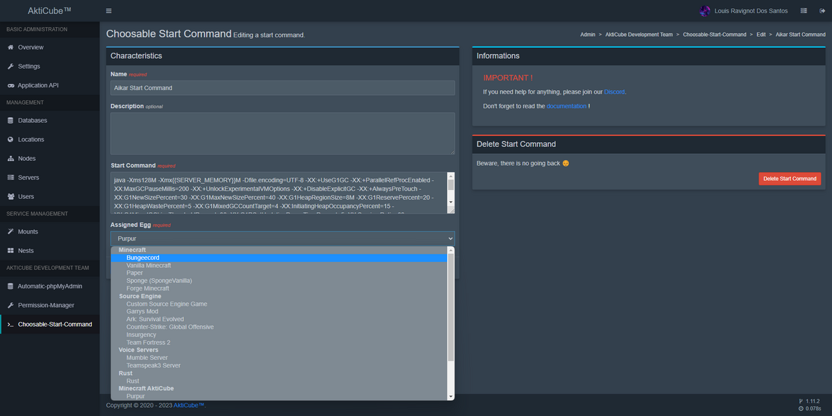The width and height of the screenshot is (832, 416).
Task: Select Vanilla Minecraft egg option
Action: tap(279, 266)
